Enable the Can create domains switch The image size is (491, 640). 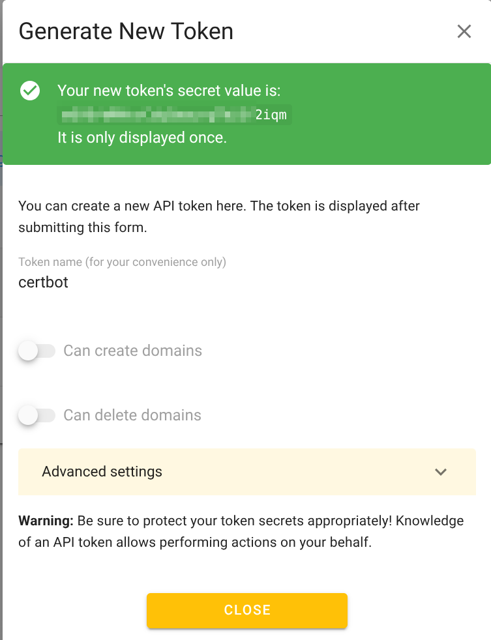point(37,351)
